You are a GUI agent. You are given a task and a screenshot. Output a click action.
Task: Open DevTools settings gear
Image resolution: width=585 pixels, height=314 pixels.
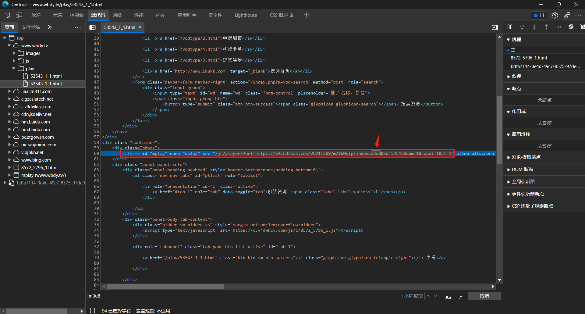click(555, 15)
